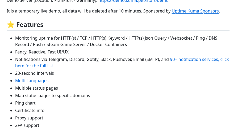The width and height of the screenshot is (250, 133).
Task: Open the demo.kuma.pet start-demo link
Action: 133,1
